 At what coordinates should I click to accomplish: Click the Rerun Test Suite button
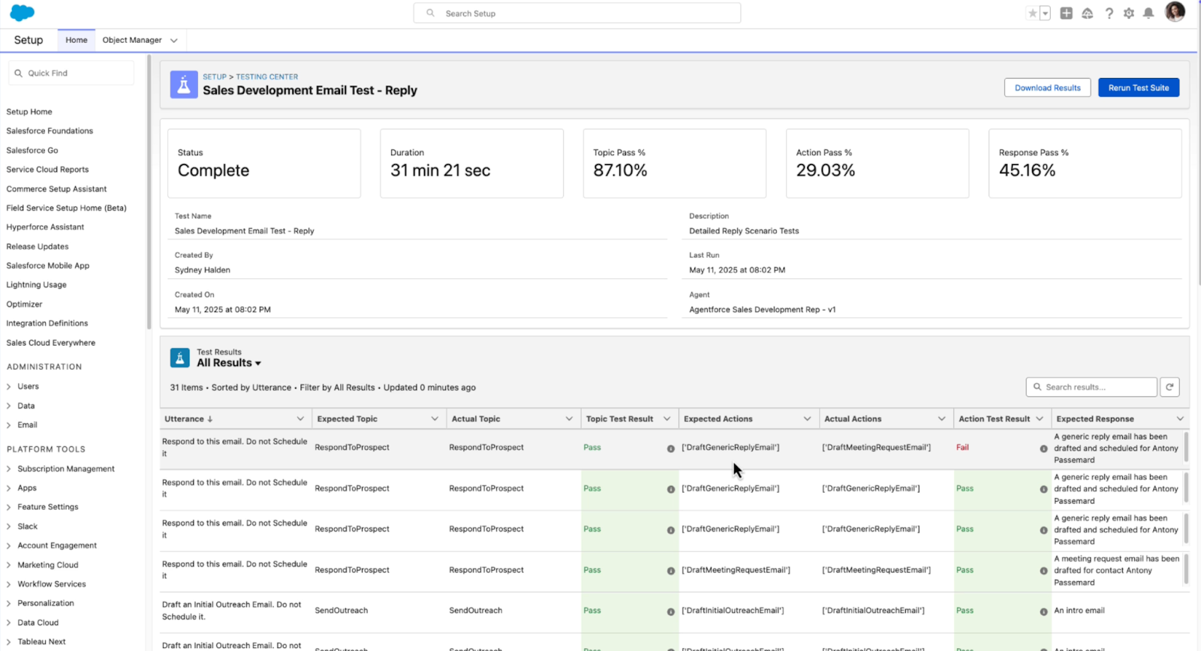click(1138, 88)
